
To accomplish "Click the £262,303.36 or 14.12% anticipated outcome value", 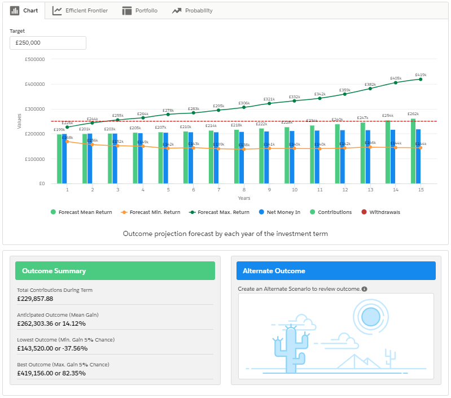I will [x=51, y=324].
